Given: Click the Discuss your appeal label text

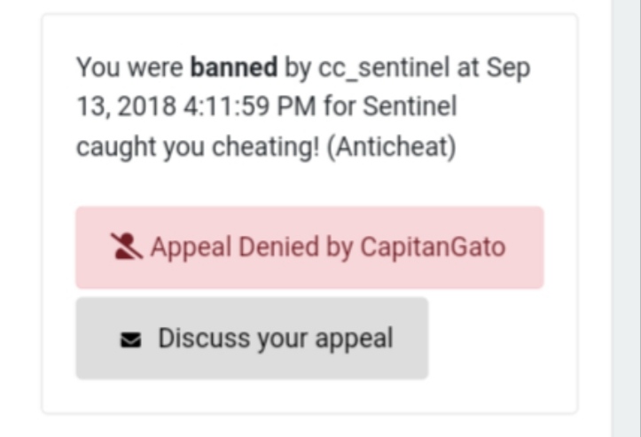Looking at the screenshot, I should (276, 339).
